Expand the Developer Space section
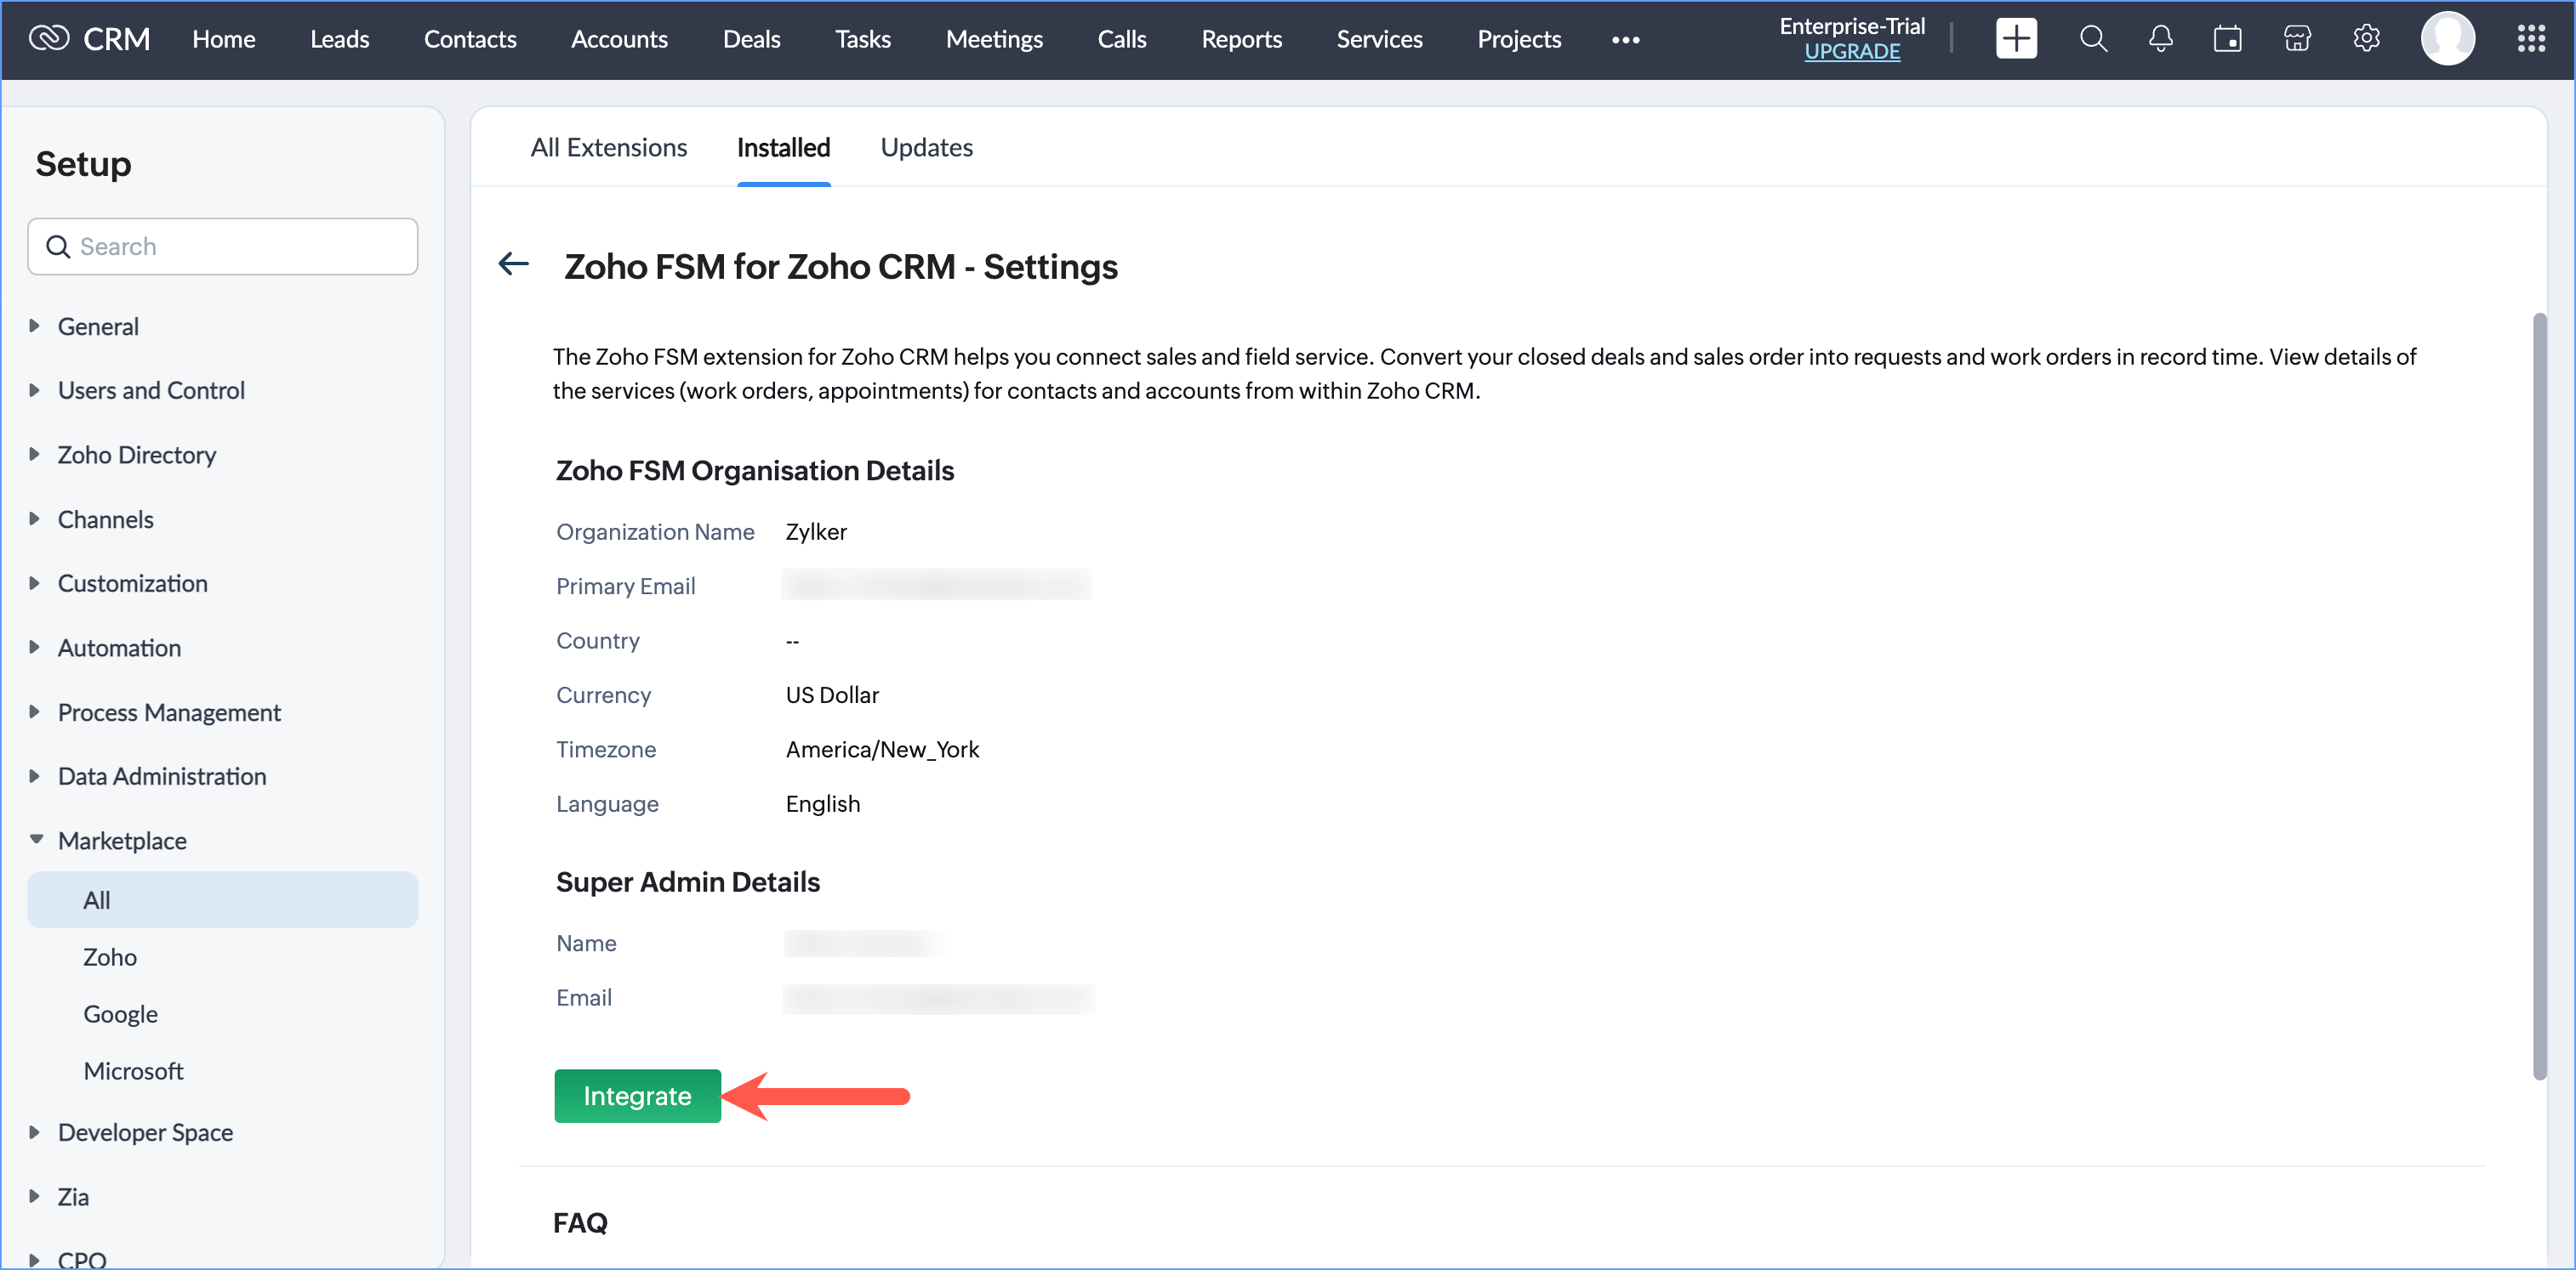2576x1270 pixels. [144, 1132]
